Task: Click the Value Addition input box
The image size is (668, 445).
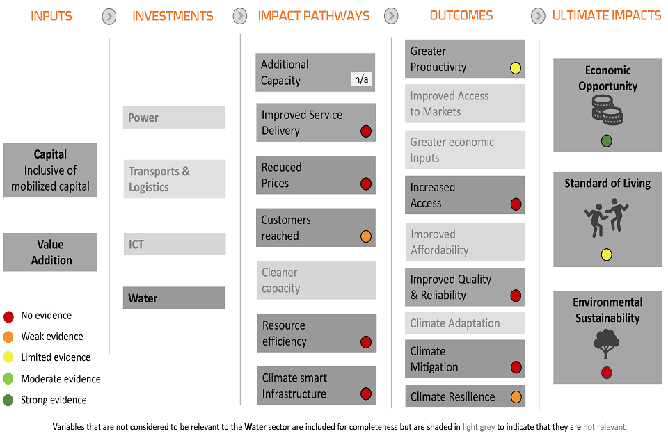Action: tap(51, 252)
